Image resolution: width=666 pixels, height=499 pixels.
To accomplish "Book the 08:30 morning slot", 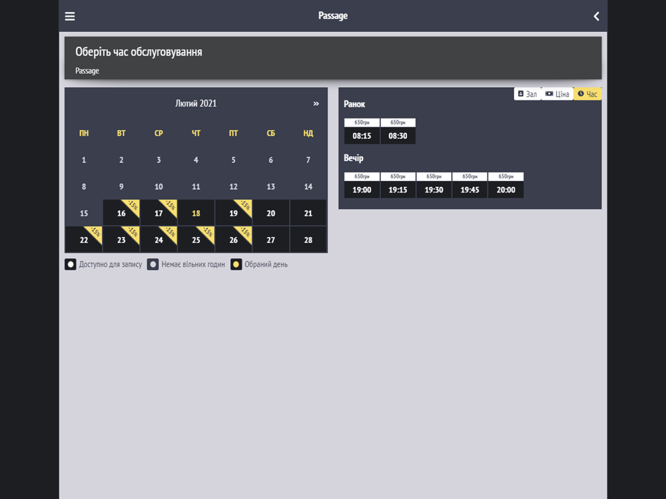I will (x=398, y=131).
